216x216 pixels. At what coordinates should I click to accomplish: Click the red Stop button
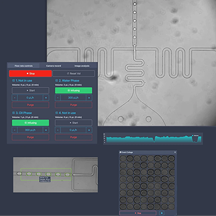click(30, 73)
